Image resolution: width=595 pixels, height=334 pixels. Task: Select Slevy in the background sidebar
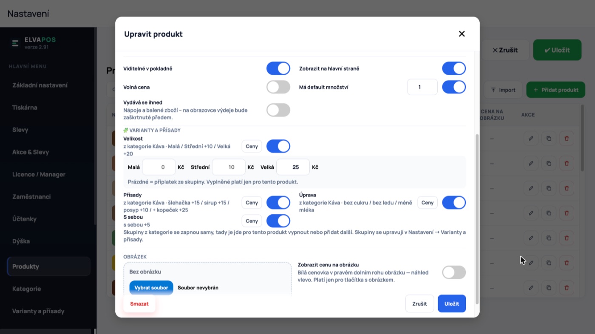pos(20,130)
